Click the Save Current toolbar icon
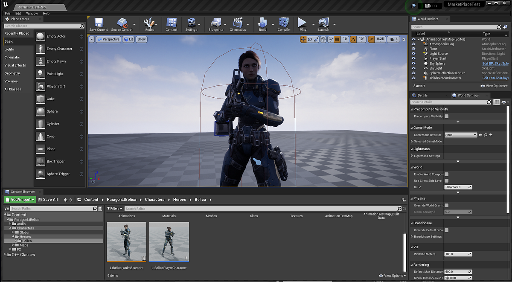 (99, 23)
